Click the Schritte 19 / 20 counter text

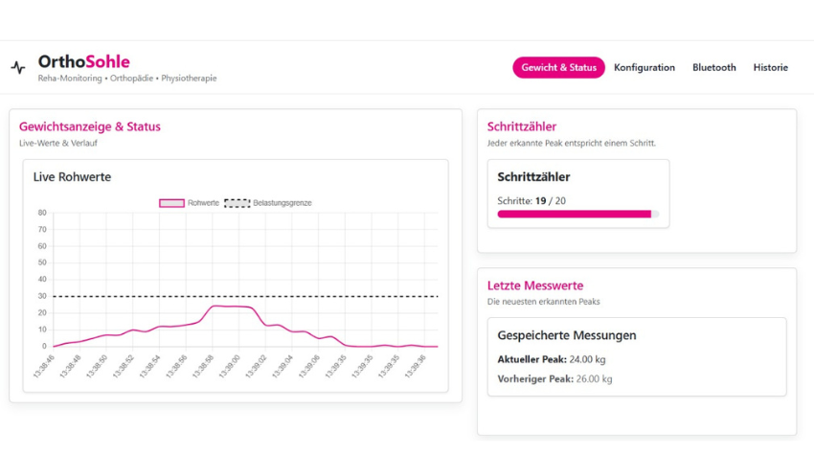531,201
